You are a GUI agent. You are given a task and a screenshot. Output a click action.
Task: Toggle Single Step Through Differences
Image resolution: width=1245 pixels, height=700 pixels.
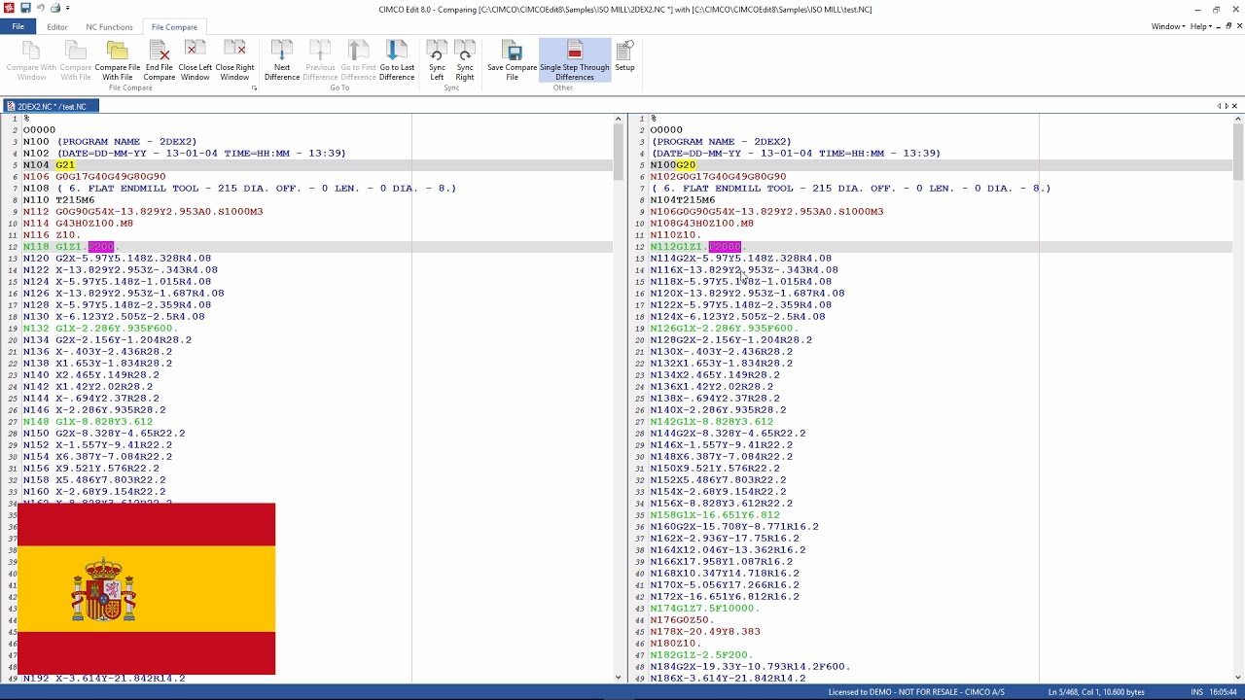pyautogui.click(x=575, y=61)
